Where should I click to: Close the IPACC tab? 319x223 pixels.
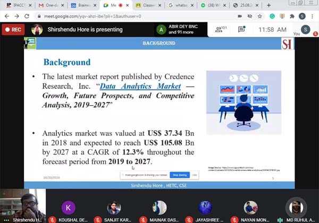[30, 5]
